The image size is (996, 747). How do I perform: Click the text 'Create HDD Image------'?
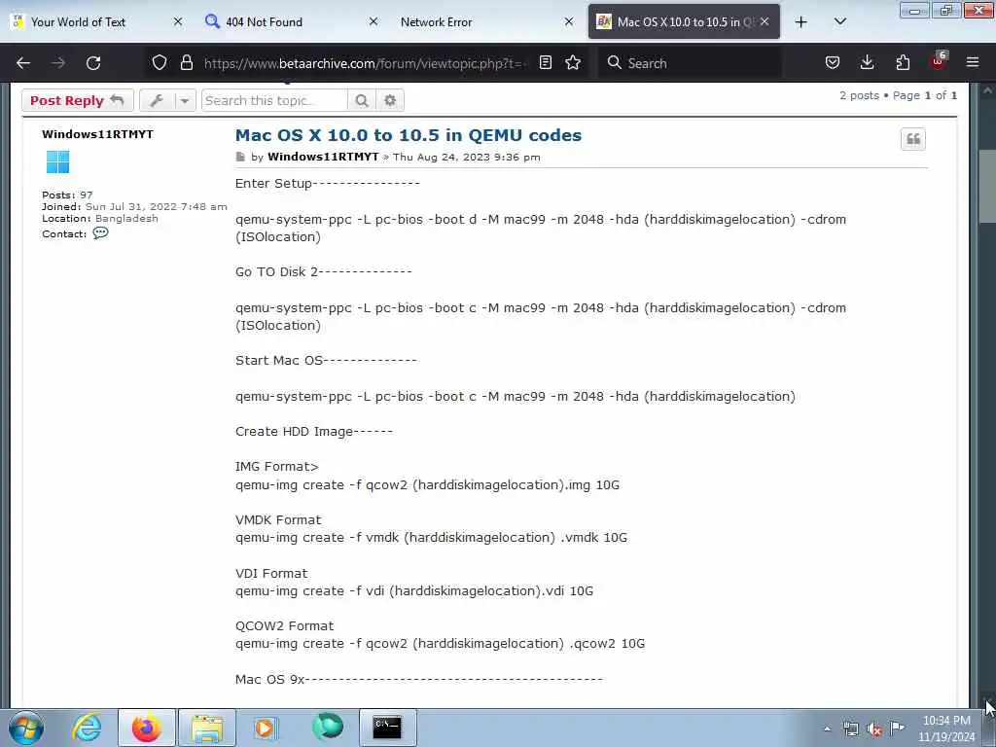(314, 431)
